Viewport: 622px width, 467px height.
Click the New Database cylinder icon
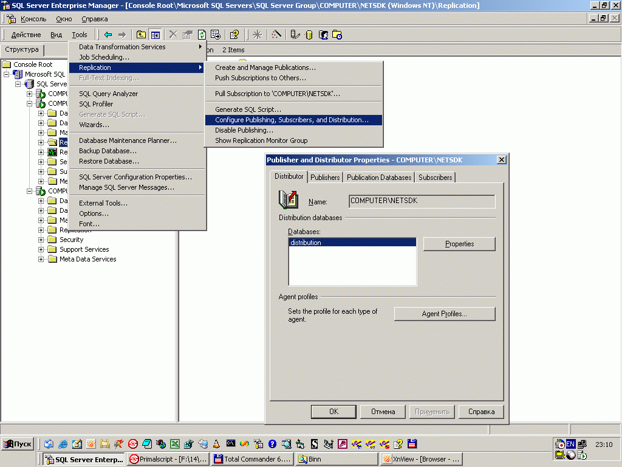[309, 35]
